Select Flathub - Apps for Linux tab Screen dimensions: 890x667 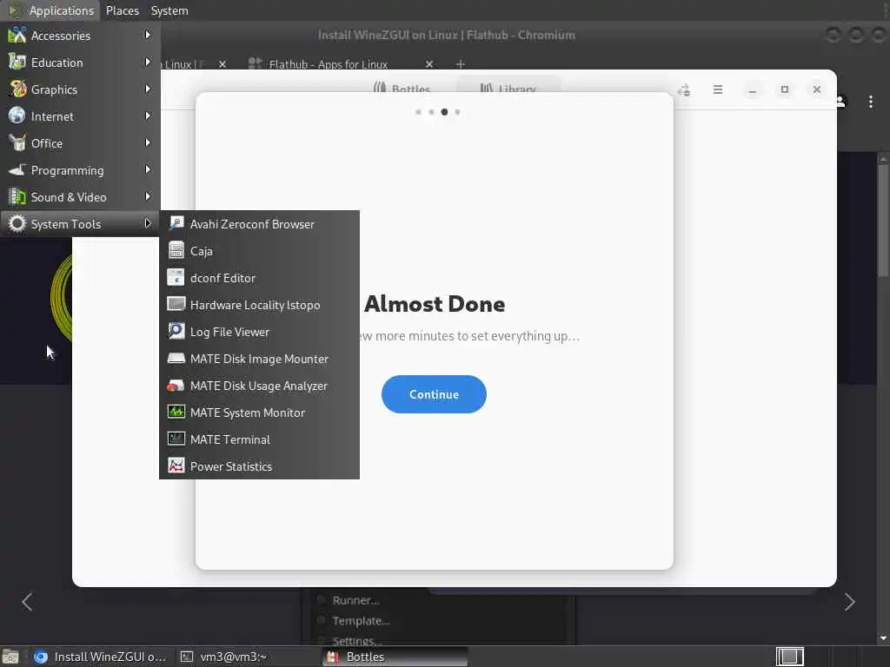pyautogui.click(x=328, y=64)
